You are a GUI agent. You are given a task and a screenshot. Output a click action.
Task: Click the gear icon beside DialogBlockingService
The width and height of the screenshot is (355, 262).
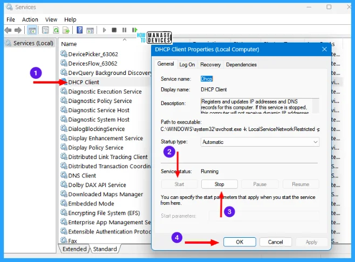(x=64, y=128)
